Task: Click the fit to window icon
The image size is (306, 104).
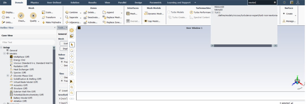Action: [72, 87]
